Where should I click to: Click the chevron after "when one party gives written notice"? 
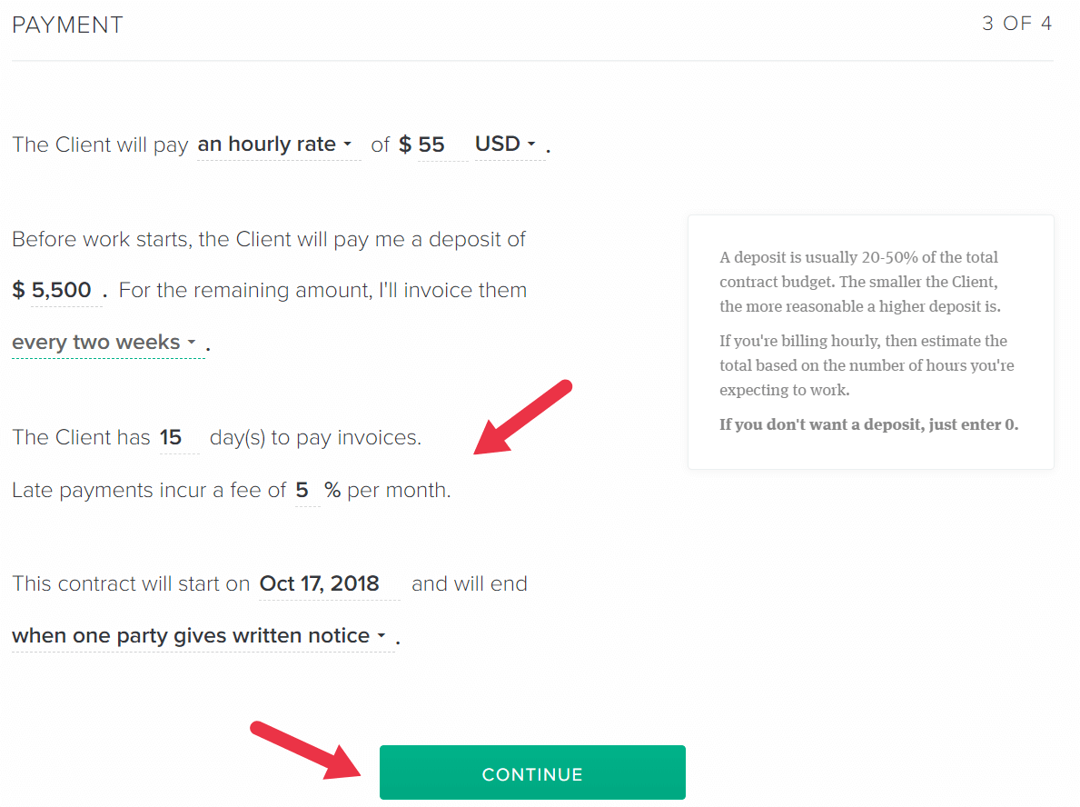coord(381,636)
